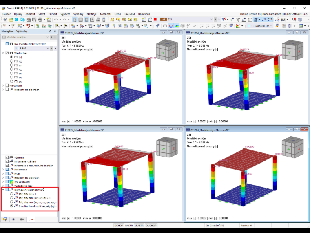Toggle the Hmotnosti checkbox
Viewport: 310px width, 233px height.
(x=7, y=85)
